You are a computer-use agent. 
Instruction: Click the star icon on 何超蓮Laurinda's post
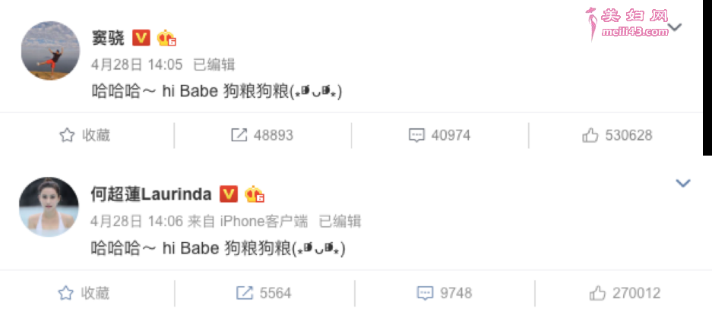[x=66, y=293]
